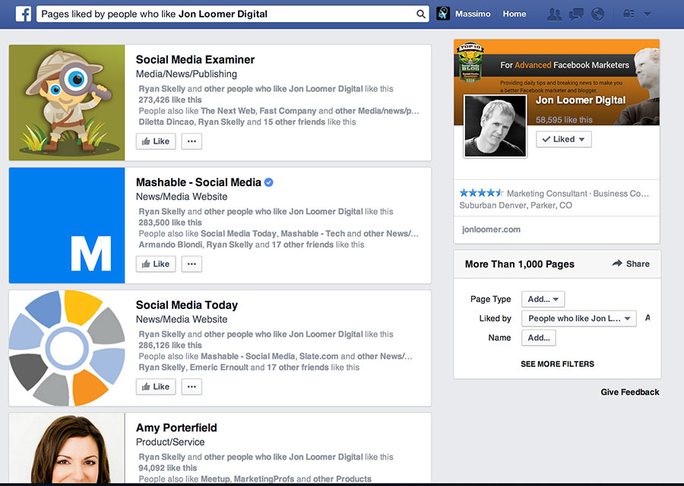Image resolution: width=684 pixels, height=486 pixels.
Task: Open more options for Social Media Today
Action: click(x=192, y=387)
